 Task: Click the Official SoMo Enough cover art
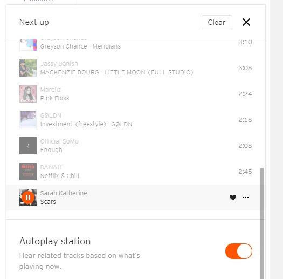pos(28,146)
